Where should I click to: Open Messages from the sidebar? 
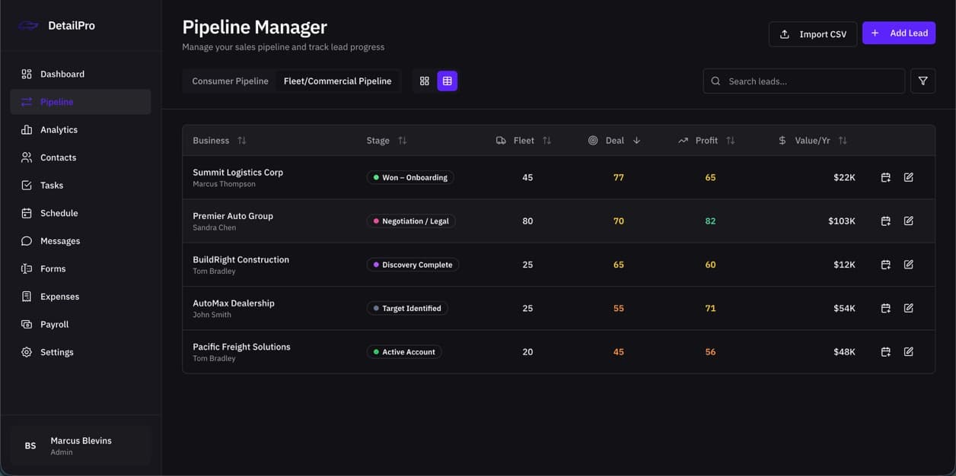tap(60, 240)
